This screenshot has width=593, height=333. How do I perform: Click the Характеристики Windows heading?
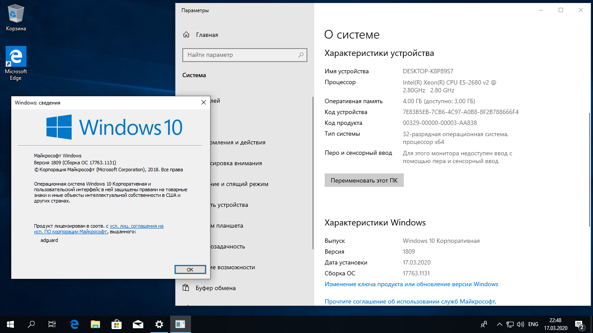coord(375,223)
